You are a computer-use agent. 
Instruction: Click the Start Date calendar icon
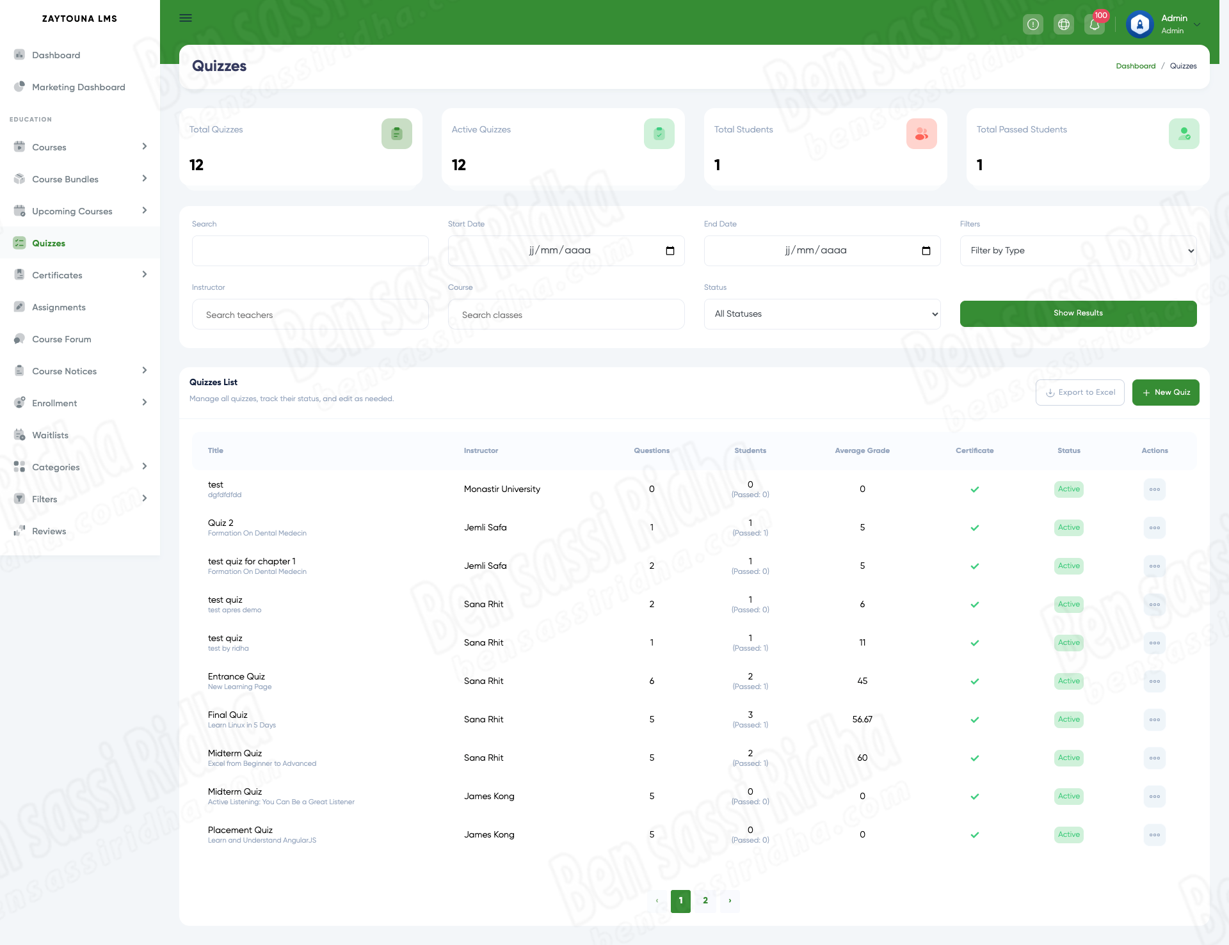(670, 251)
